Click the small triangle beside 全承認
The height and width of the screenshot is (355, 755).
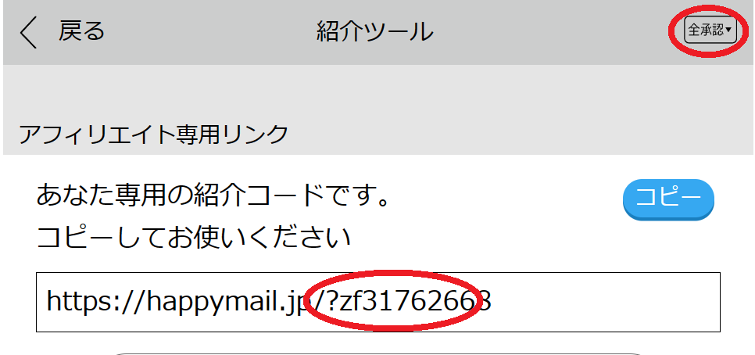728,30
